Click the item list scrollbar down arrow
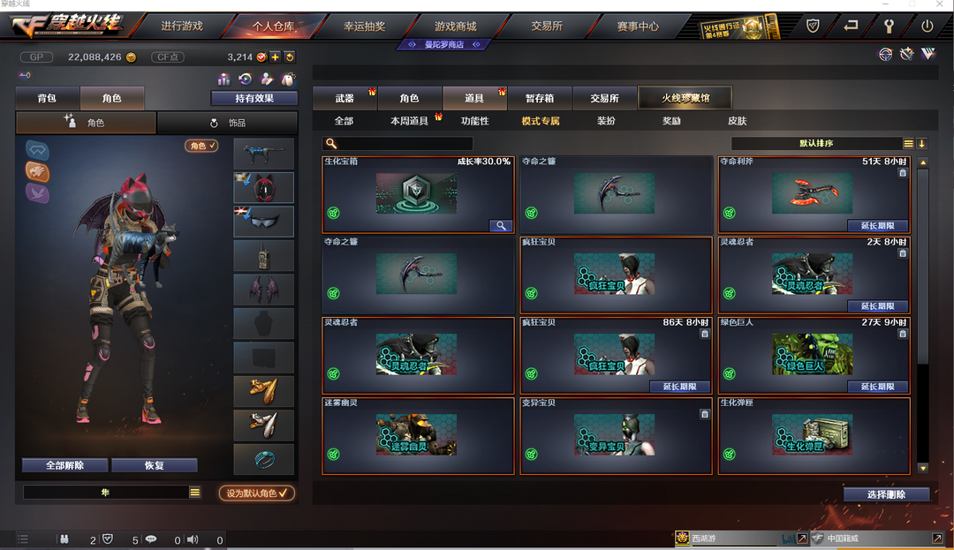This screenshot has width=954, height=550. (923, 468)
